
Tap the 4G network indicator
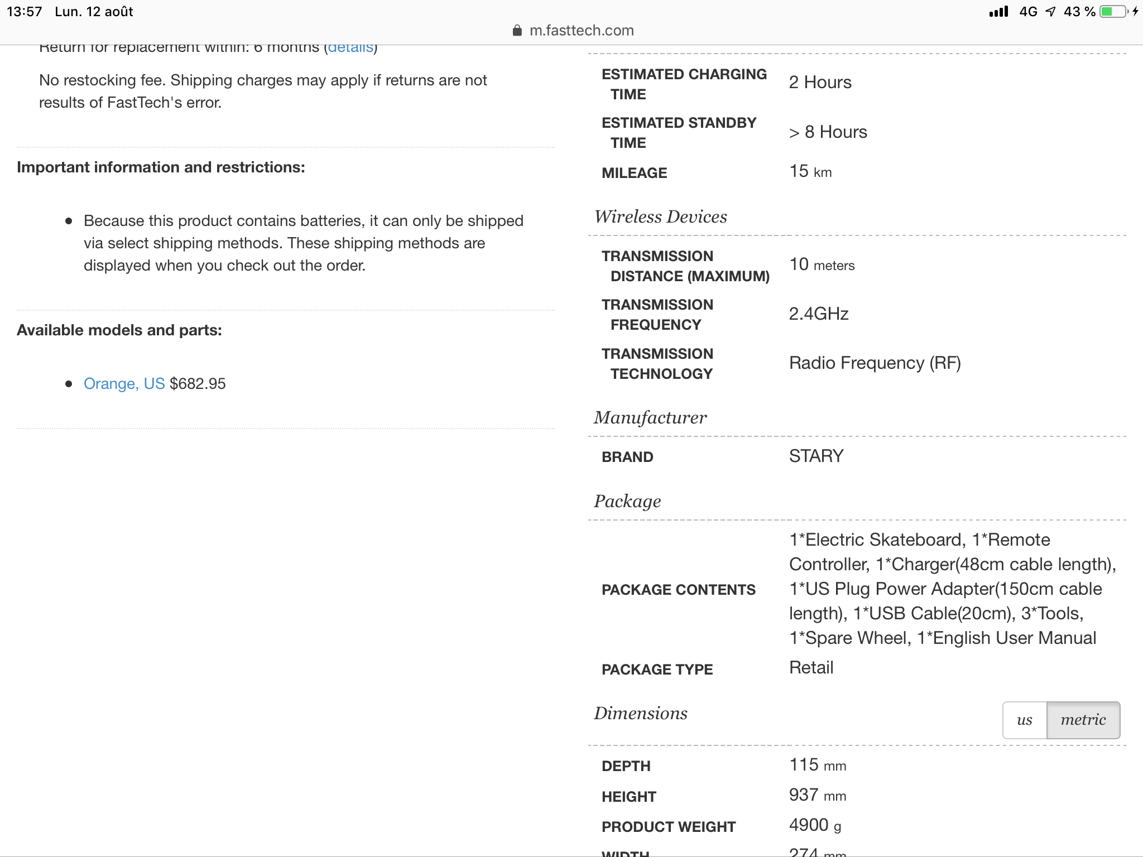tap(1028, 12)
